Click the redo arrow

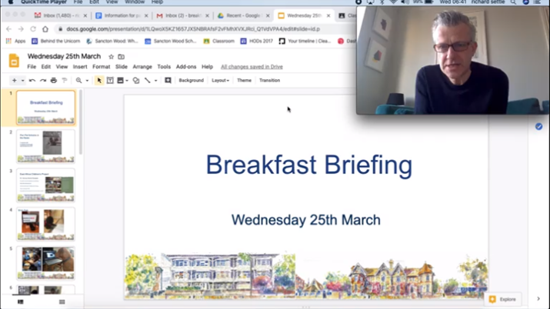click(43, 80)
